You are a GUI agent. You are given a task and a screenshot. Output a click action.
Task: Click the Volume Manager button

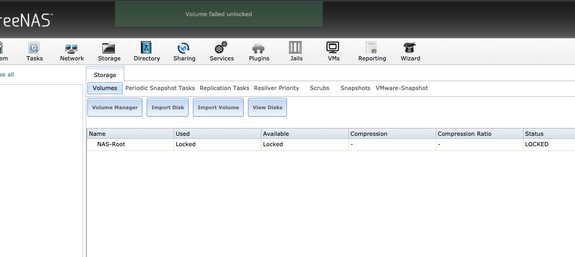point(115,107)
